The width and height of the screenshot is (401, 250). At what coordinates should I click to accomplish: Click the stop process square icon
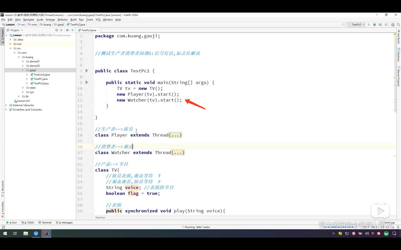pyautogui.click(x=386, y=25)
